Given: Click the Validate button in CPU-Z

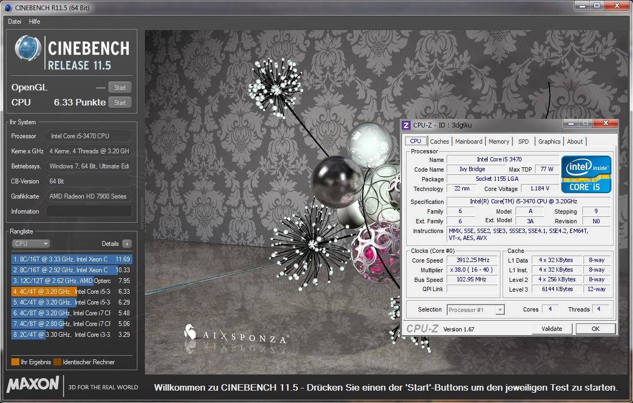Looking at the screenshot, I should click(552, 329).
